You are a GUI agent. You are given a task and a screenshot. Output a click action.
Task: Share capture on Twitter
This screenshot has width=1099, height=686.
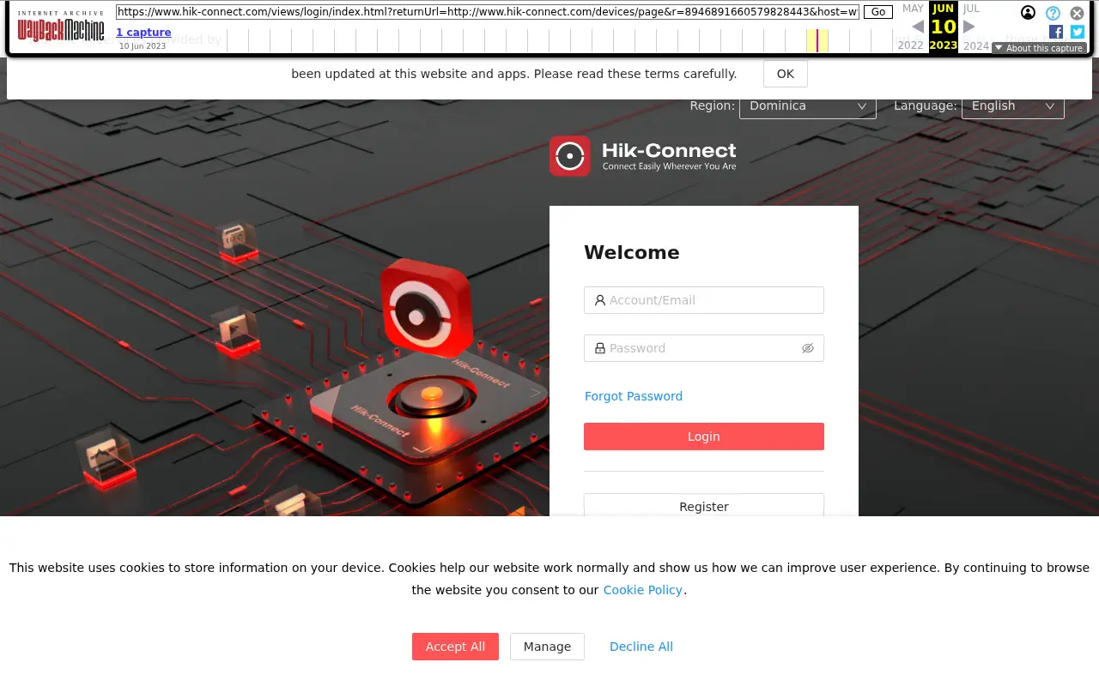(1078, 32)
